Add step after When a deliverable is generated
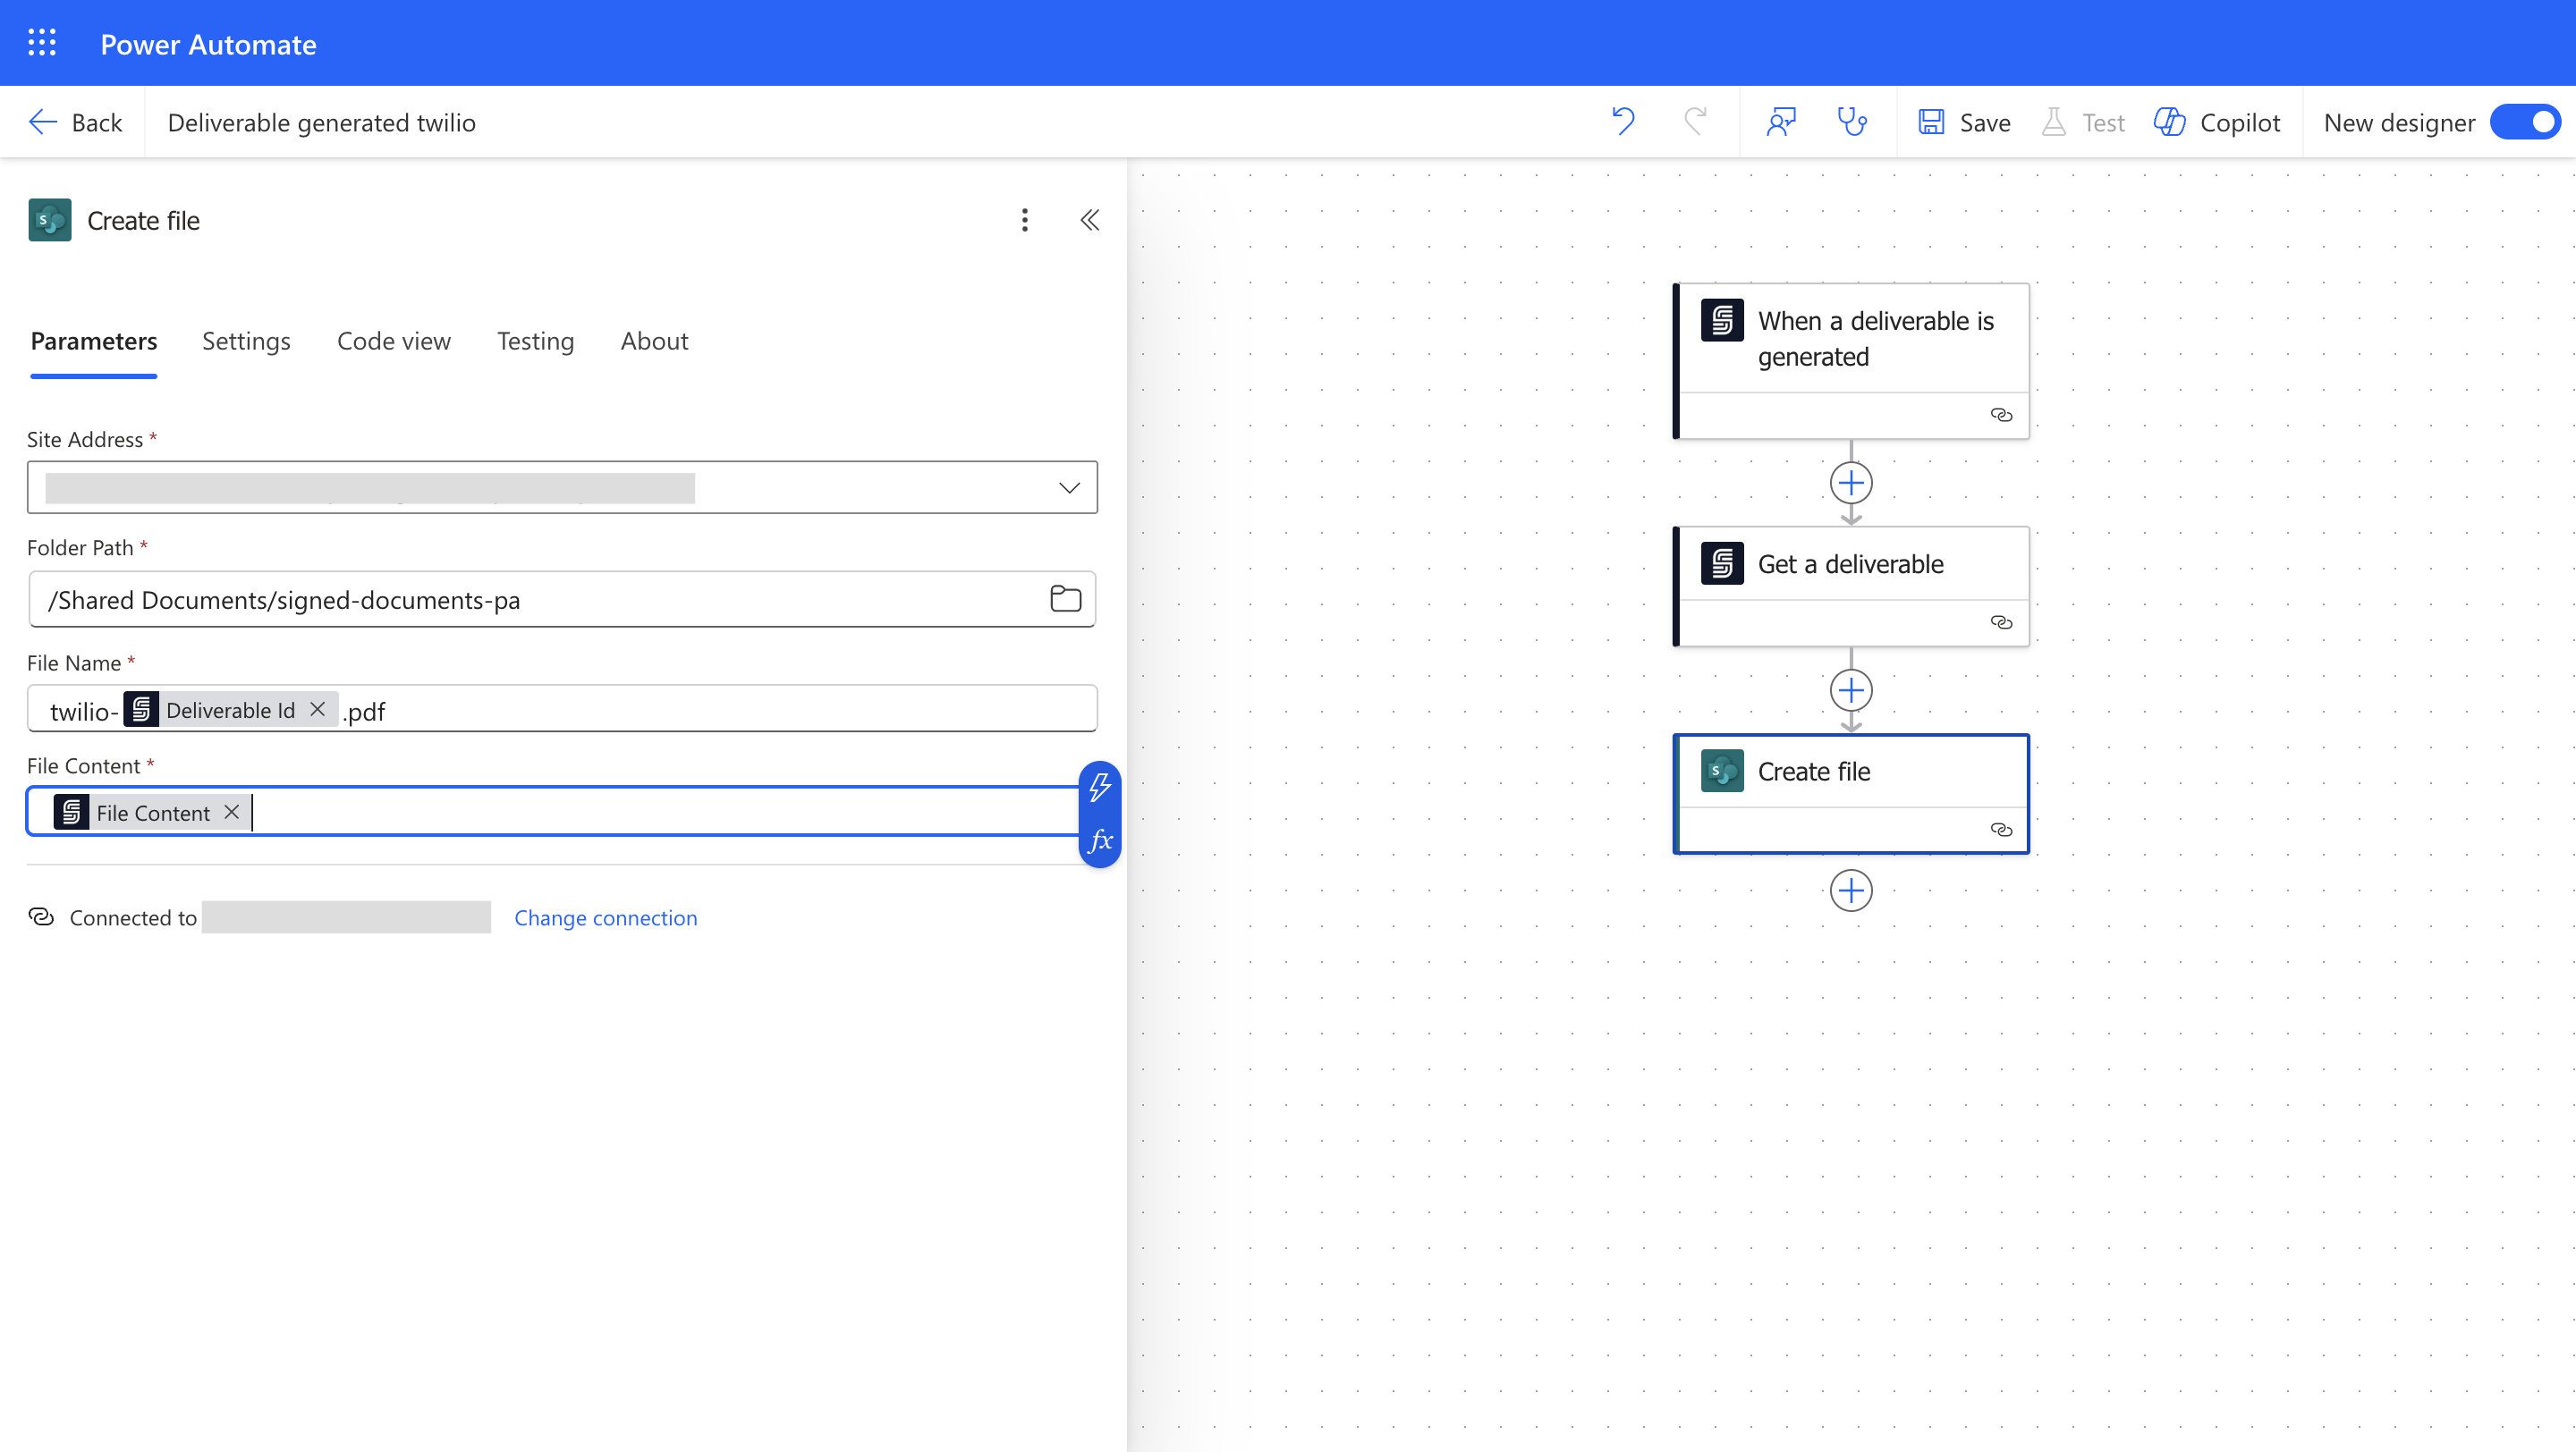This screenshot has width=2576, height=1452. point(1851,484)
